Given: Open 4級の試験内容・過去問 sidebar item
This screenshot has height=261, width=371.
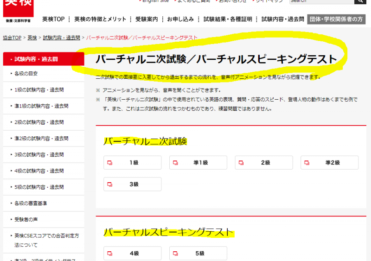Looking at the screenshot, I should click(44, 171).
